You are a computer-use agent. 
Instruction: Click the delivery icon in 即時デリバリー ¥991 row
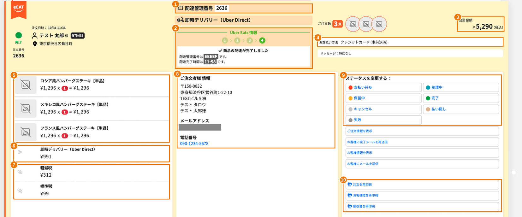coord(20,152)
